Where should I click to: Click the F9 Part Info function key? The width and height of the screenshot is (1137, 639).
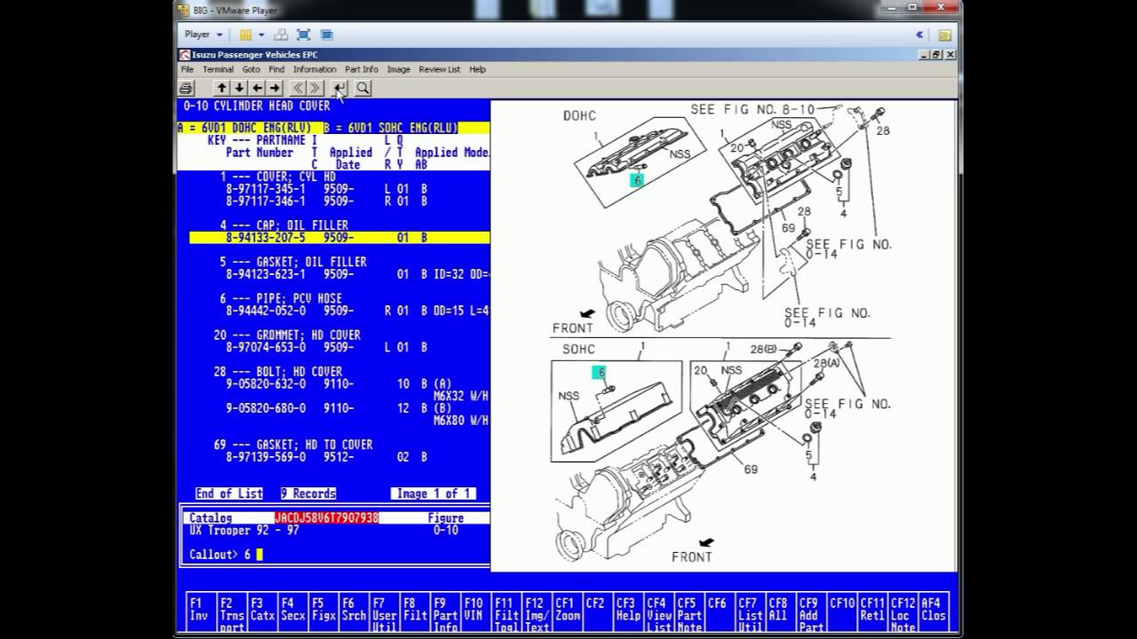(445, 614)
